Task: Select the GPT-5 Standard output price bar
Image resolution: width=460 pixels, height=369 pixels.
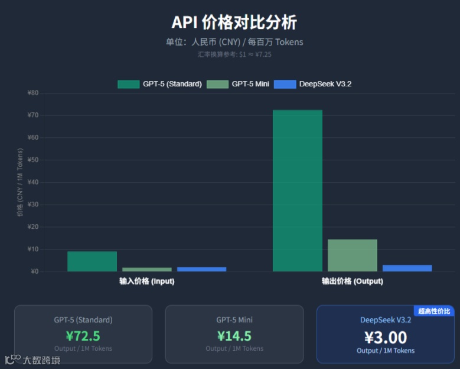Action: tap(298, 190)
